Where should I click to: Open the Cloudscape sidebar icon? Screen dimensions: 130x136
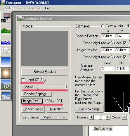click(x=6, y=51)
